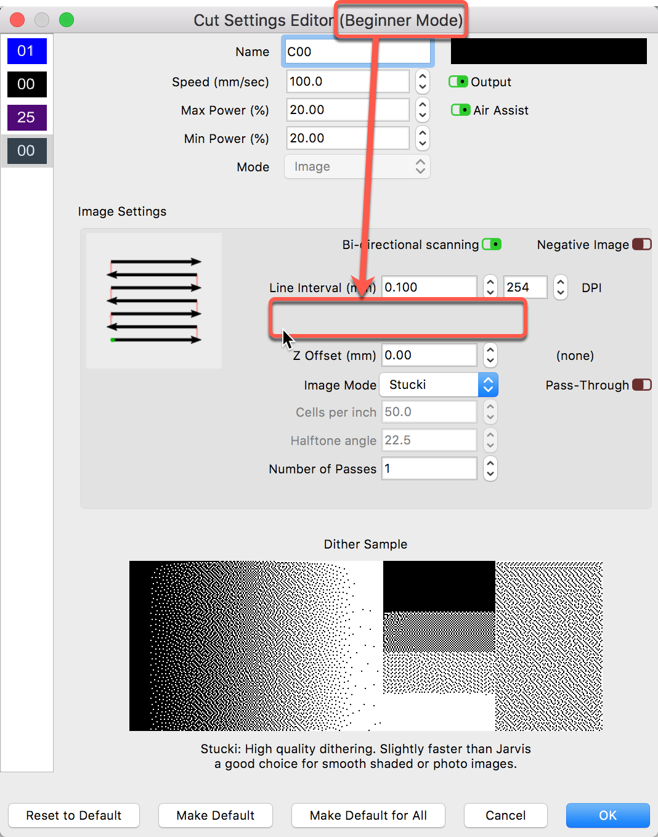
Task: Click the Reset to Default button
Action: coord(73,815)
